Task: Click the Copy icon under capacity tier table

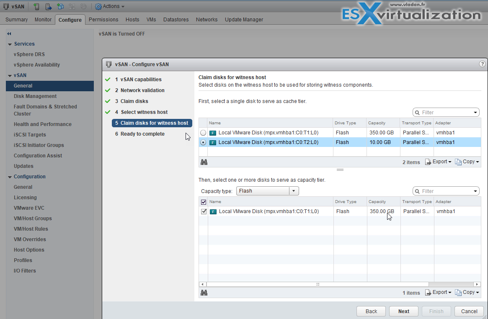Action: point(458,292)
